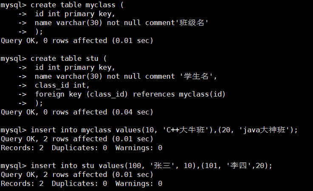313x191 pixels.
Task: Click the comment '学生名' text
Action: (x=196, y=76)
